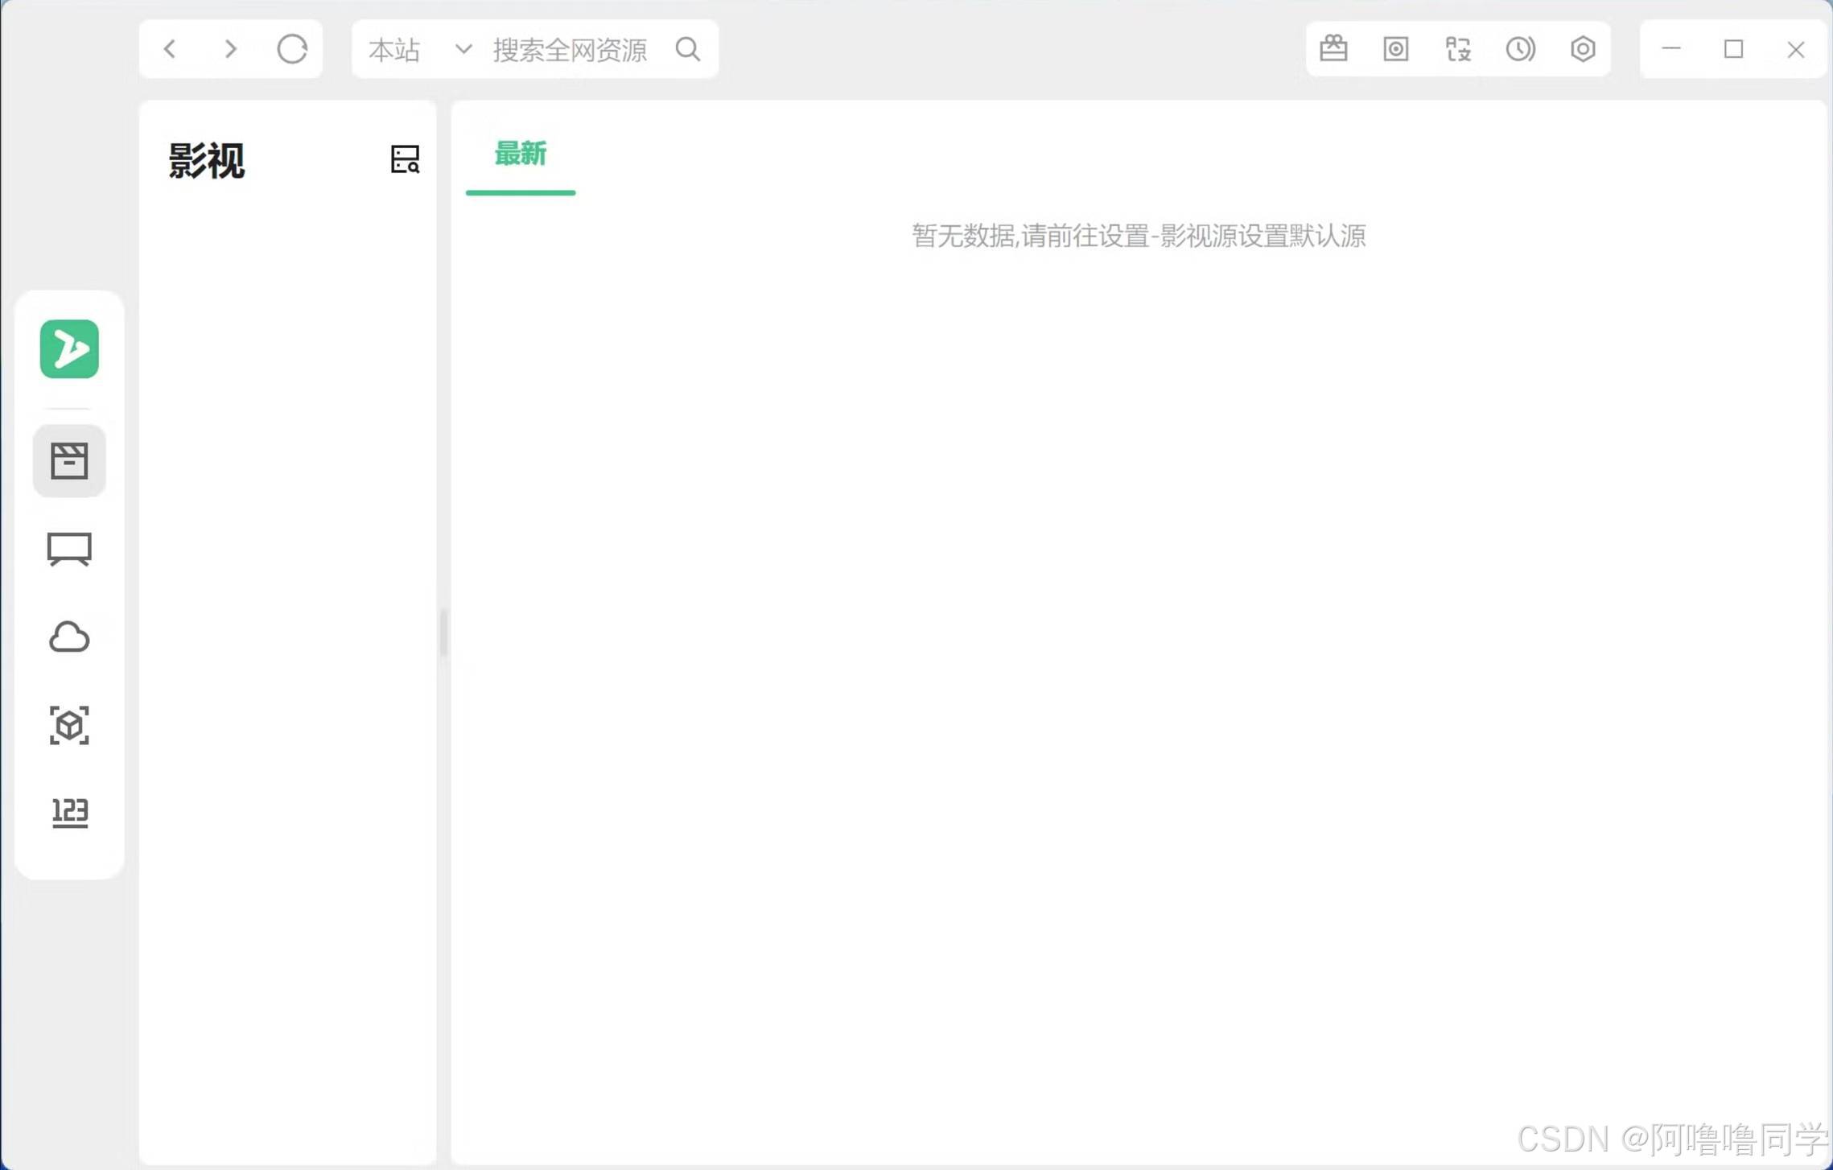1833x1170 pixels.
Task: Open the cloud drive section
Action: click(x=69, y=637)
